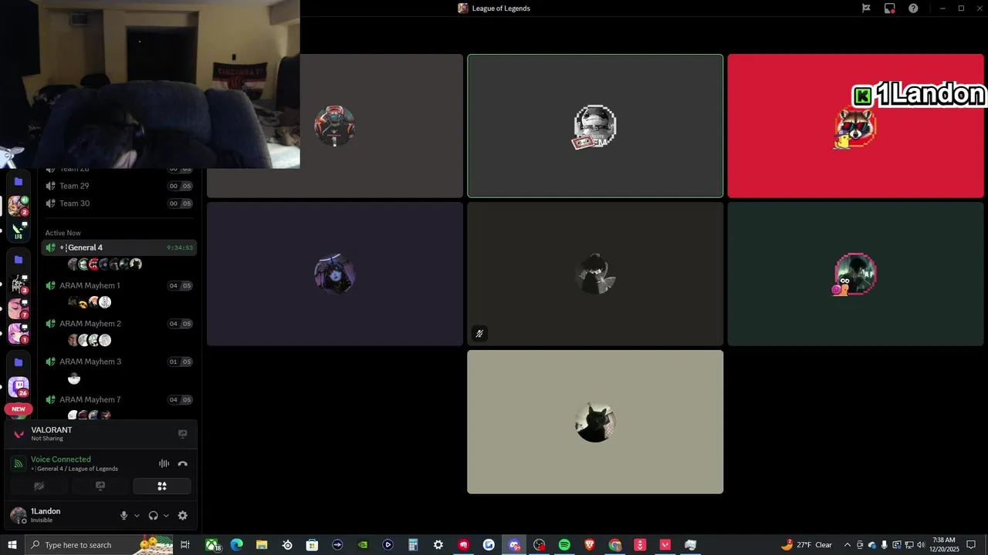988x555 pixels.
Task: Jump to NEW unread mentions pill
Action: pos(19,409)
